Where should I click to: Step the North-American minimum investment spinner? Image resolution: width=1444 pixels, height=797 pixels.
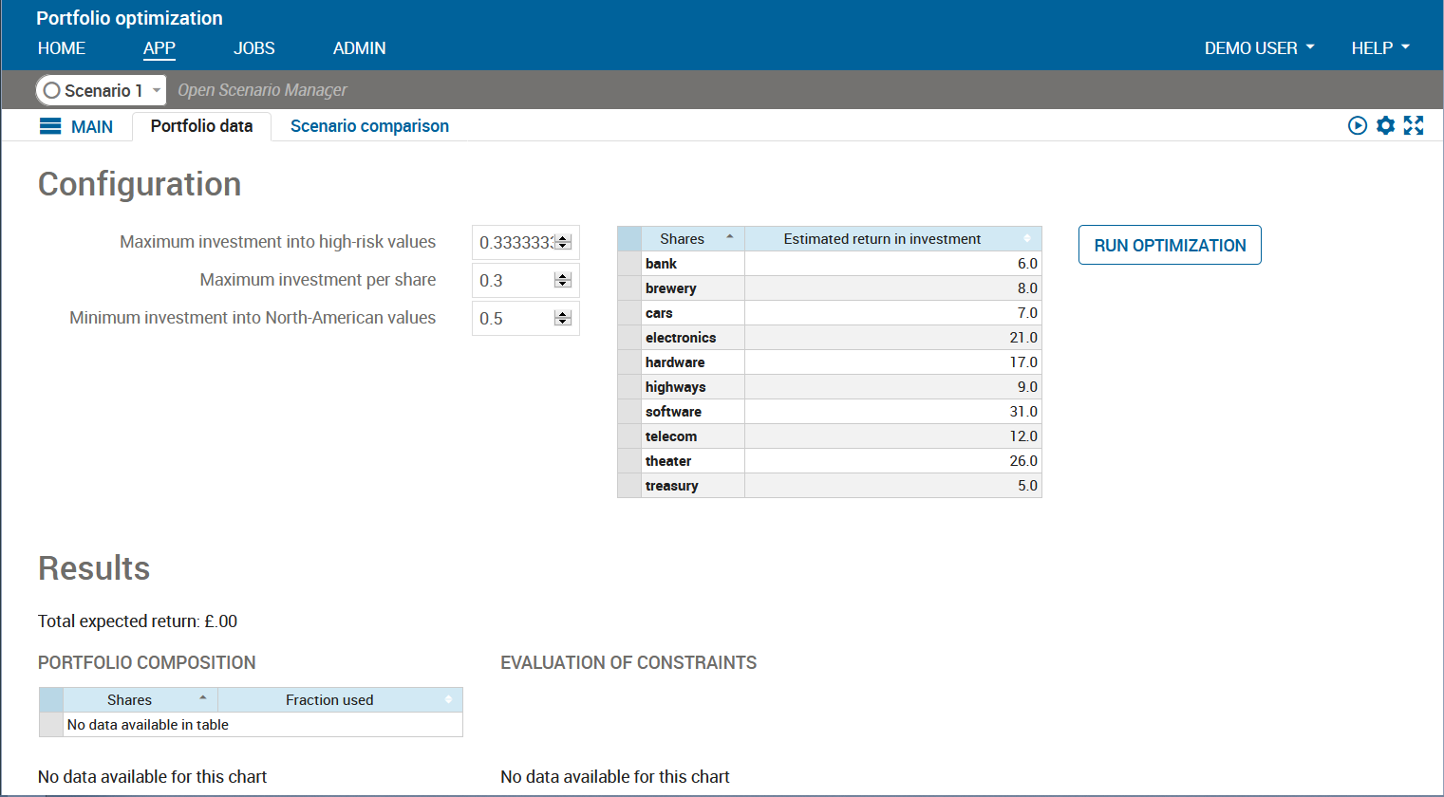[563, 318]
